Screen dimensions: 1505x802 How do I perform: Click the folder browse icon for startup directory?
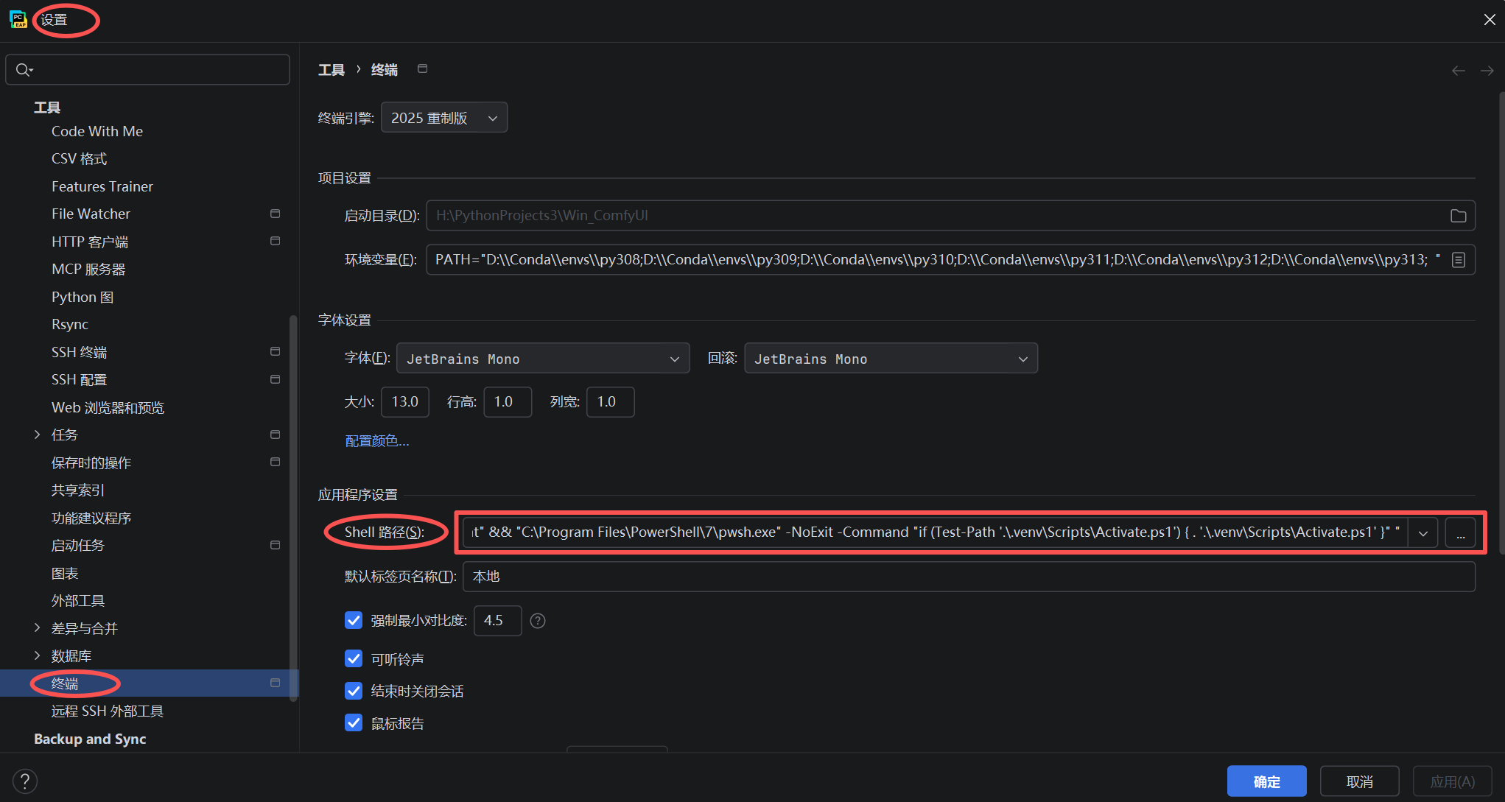(1458, 216)
